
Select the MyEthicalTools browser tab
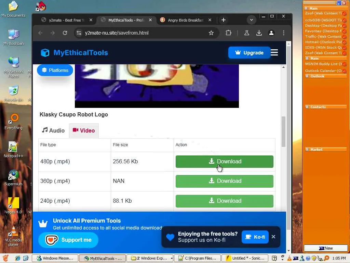click(x=126, y=20)
